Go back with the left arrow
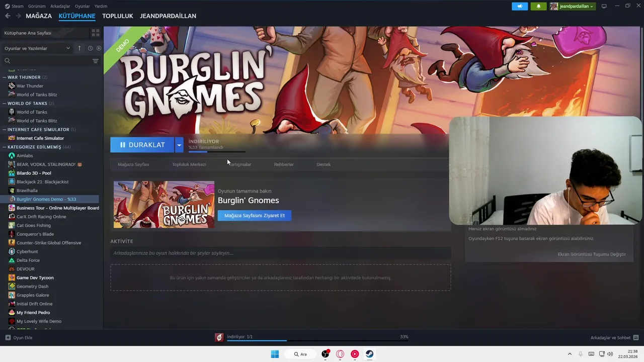644x362 pixels. 8,16
